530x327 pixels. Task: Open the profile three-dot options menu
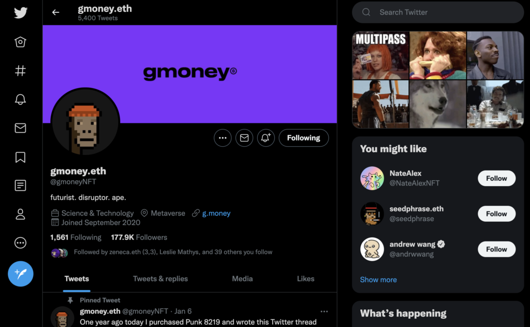click(x=223, y=138)
